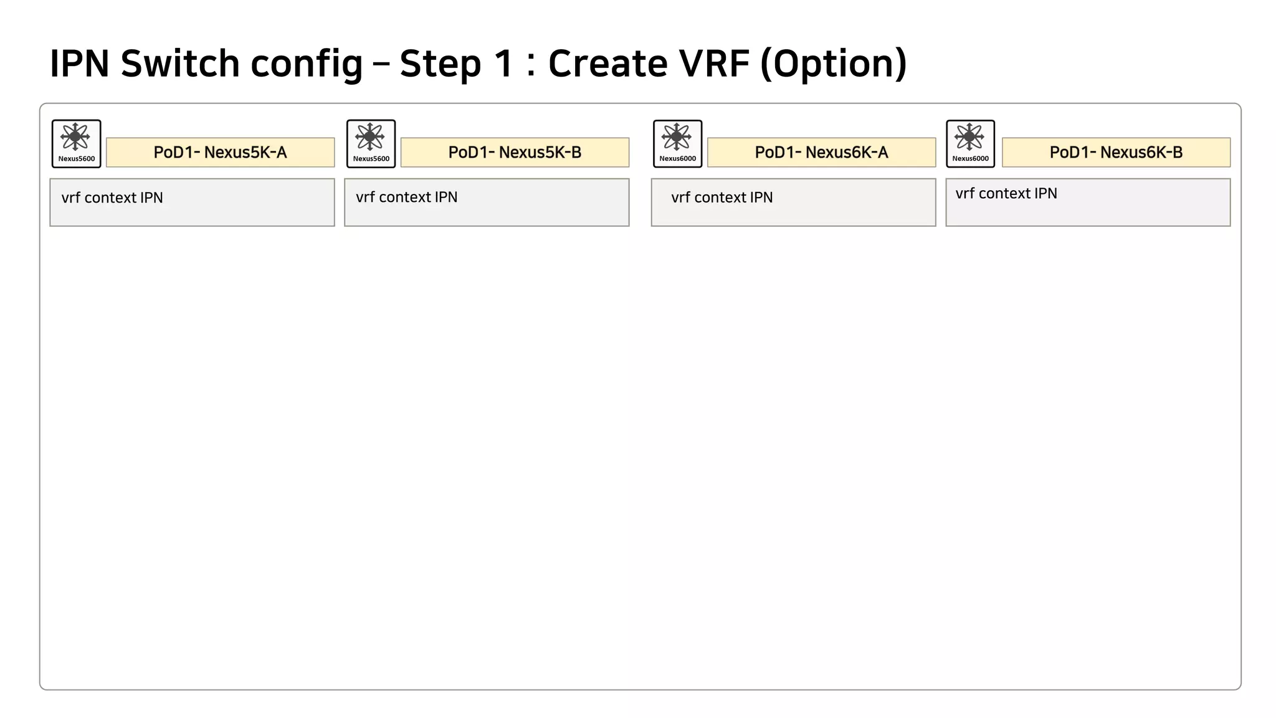Viewport: 1276px width, 718px height.
Task: Click the 'Nexus6000' caption under the third switch icon
Action: (678, 159)
